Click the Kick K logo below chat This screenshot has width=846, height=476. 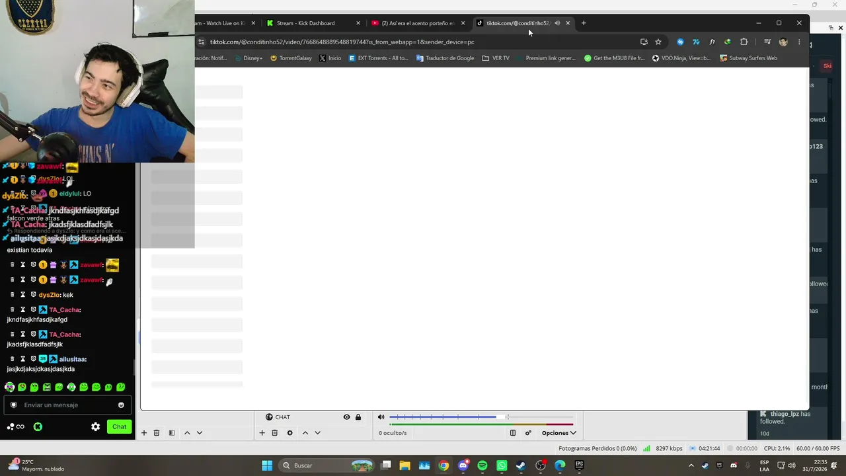click(38, 427)
